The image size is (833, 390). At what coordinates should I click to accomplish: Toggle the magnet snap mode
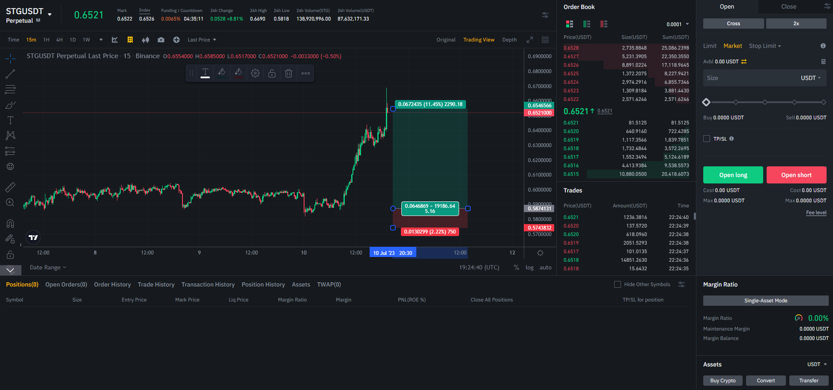[x=10, y=223]
